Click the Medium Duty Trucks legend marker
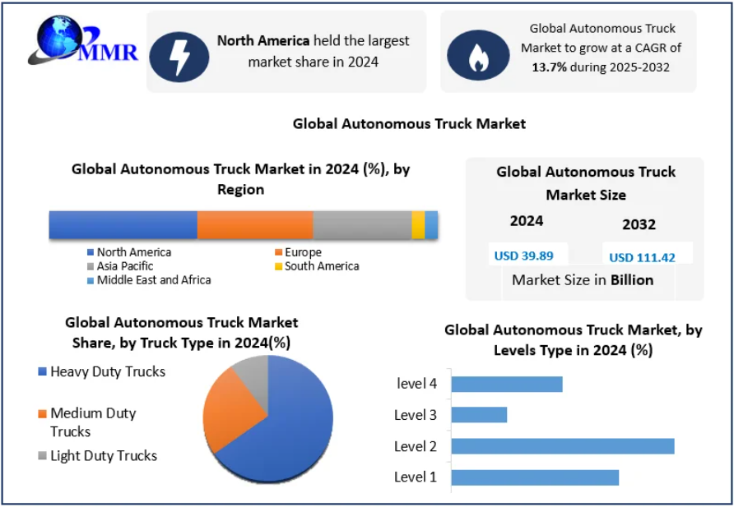The width and height of the screenshot is (734, 507). point(42,413)
